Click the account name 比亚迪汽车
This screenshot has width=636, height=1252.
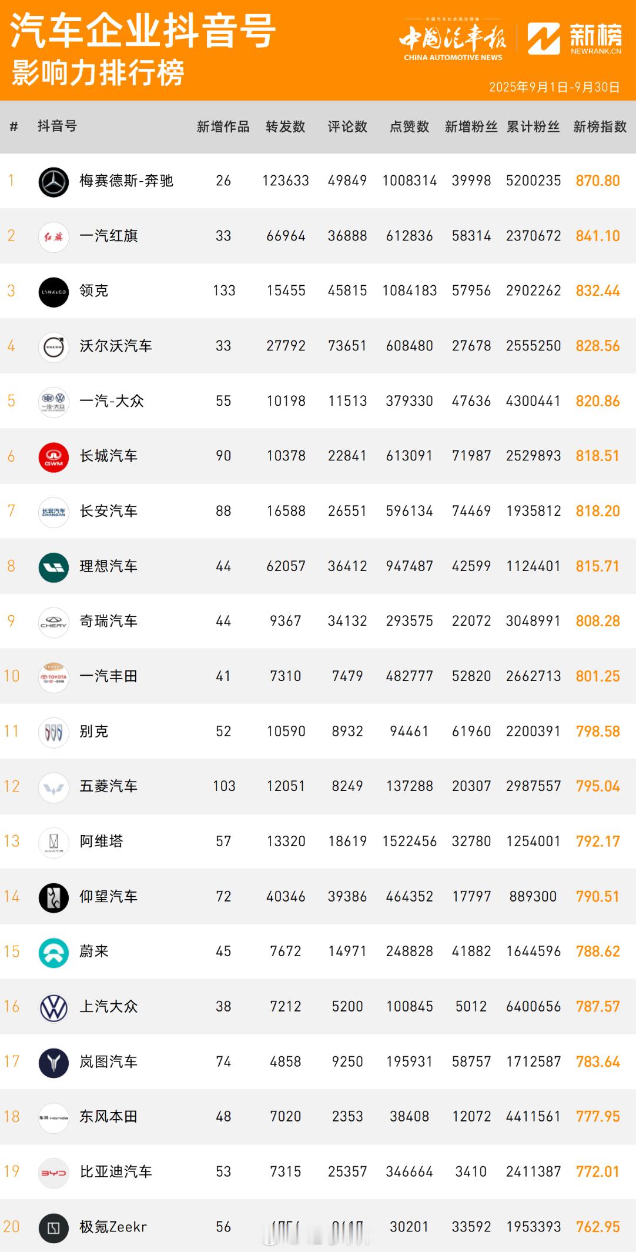[x=116, y=1172]
